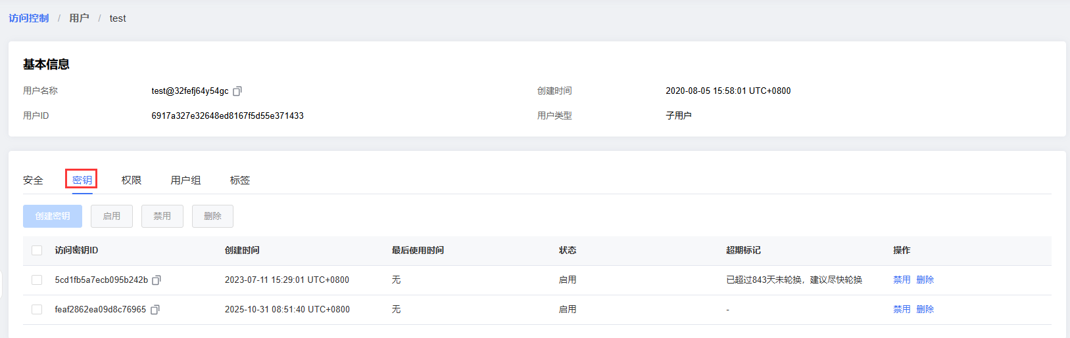Open the 用户组 tab
The height and width of the screenshot is (338, 1070).
coord(185,180)
